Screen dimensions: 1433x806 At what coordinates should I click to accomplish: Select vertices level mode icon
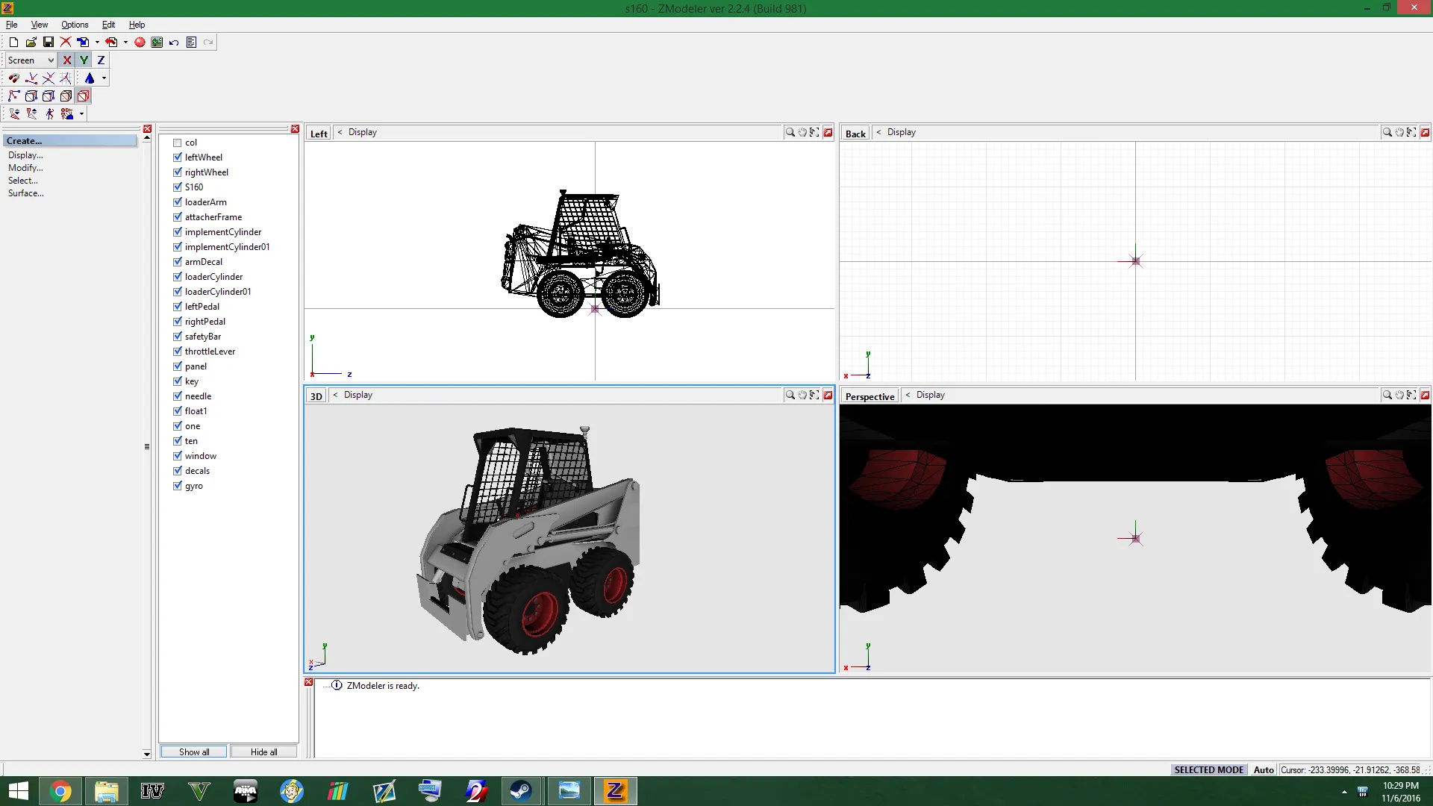[x=13, y=96]
